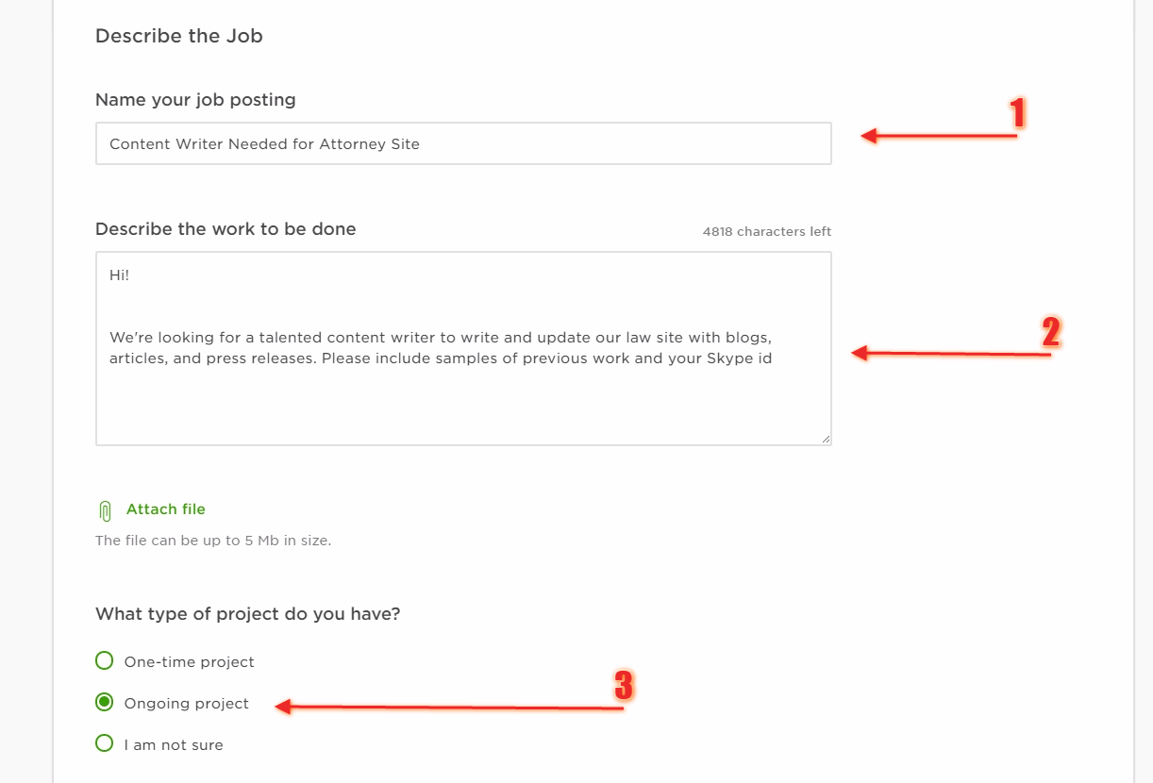The image size is (1153, 783).
Task: Choose the I am not sure option
Action: 105,743
